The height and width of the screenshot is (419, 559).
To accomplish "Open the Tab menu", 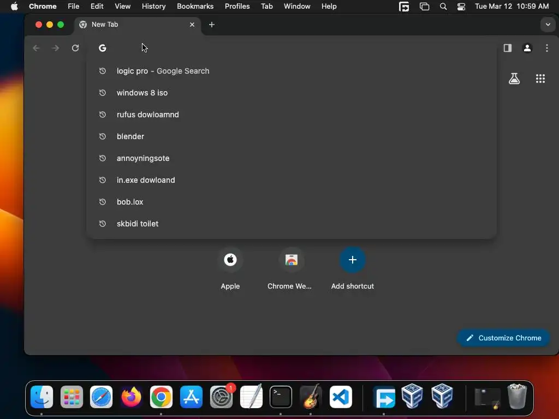I will pos(266,7).
